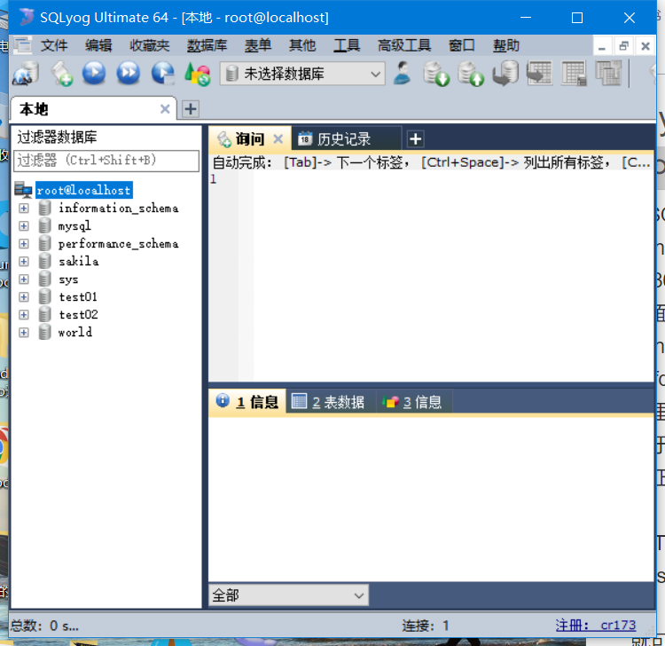665x646 pixels.
Task: Add a new query tab with plus
Action: click(x=415, y=138)
